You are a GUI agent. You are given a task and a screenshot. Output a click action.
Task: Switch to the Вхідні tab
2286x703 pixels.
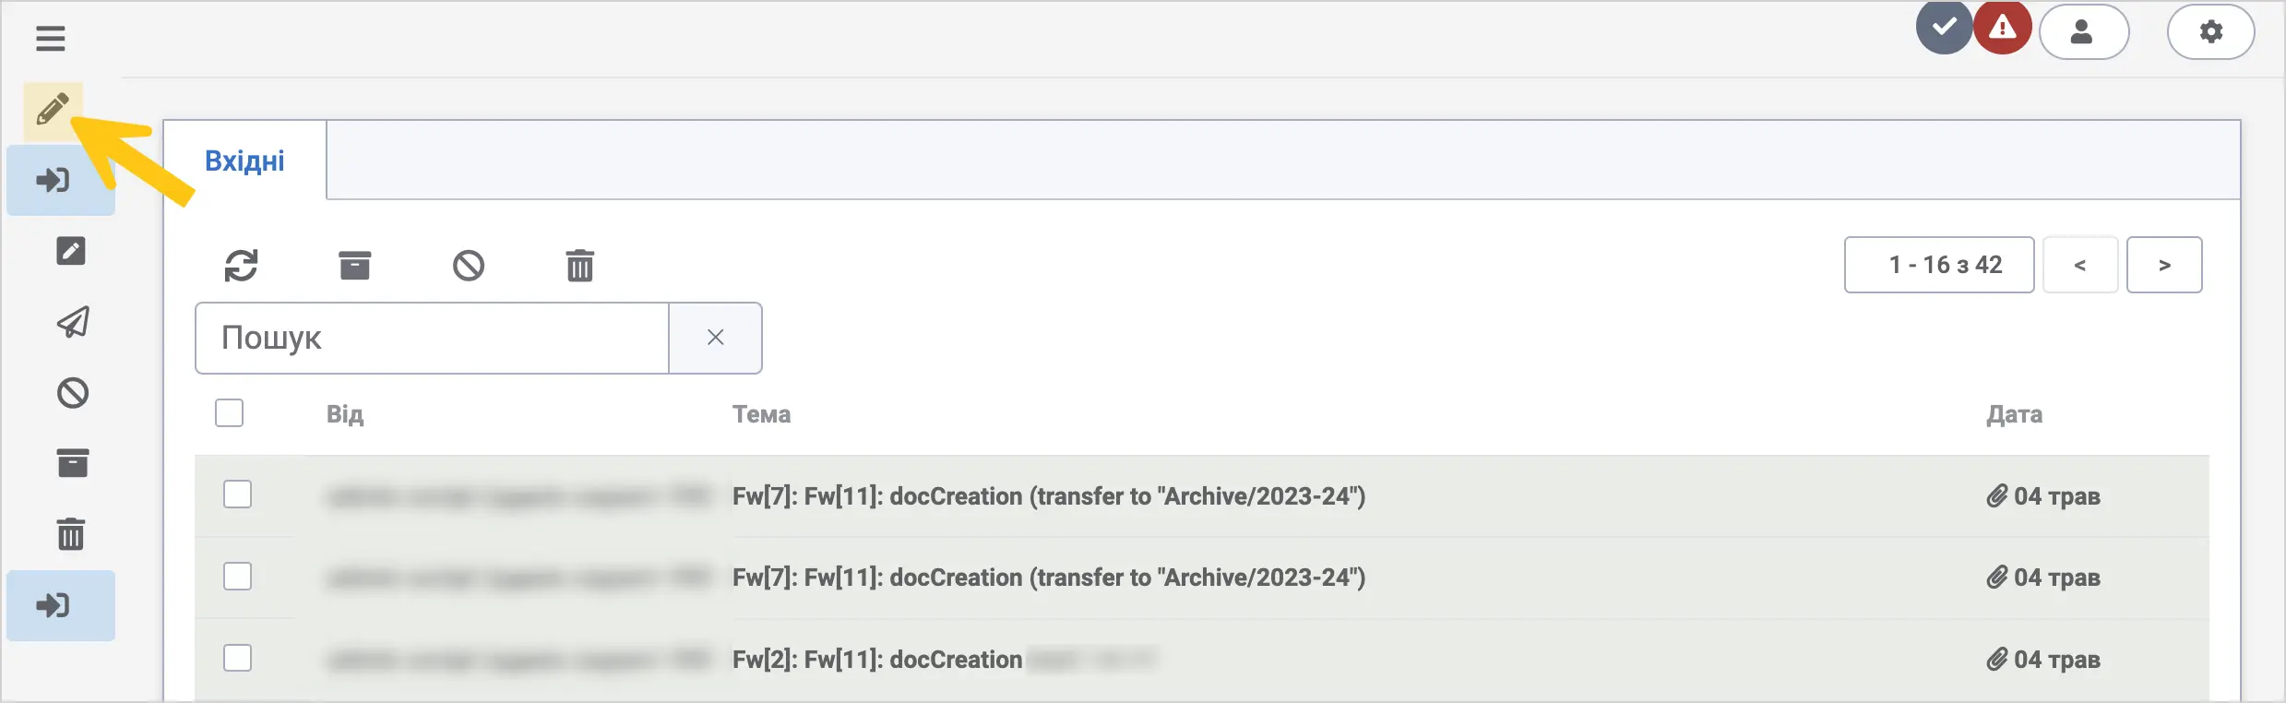click(x=244, y=161)
